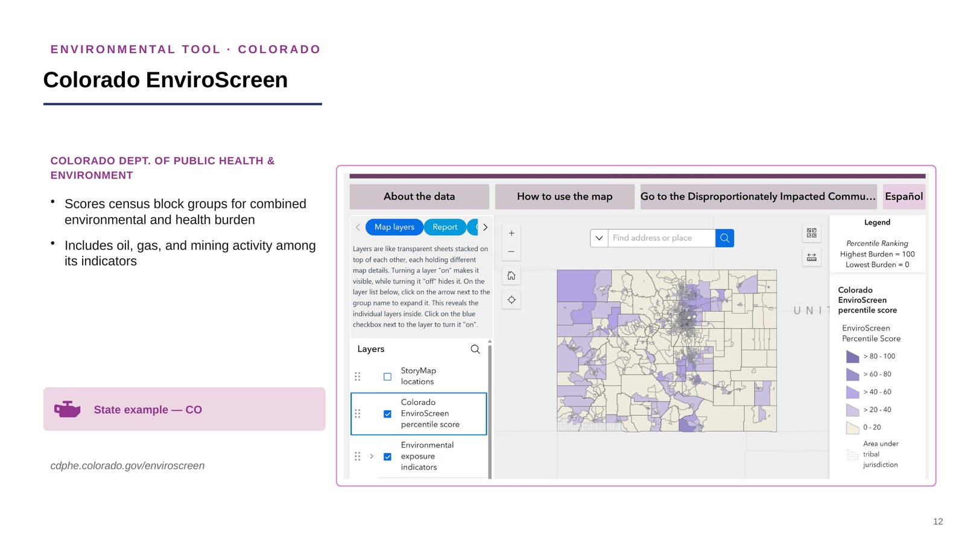965x543 pixels.
Task: Click the tribal jurisdiction legend pattern swatch
Action: click(x=853, y=454)
